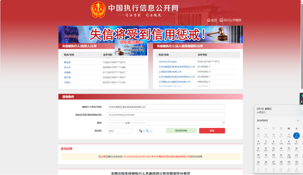This screenshot has height=175, width=303.
Task: Click the green 验证码正确 message box
Action: (181, 130)
